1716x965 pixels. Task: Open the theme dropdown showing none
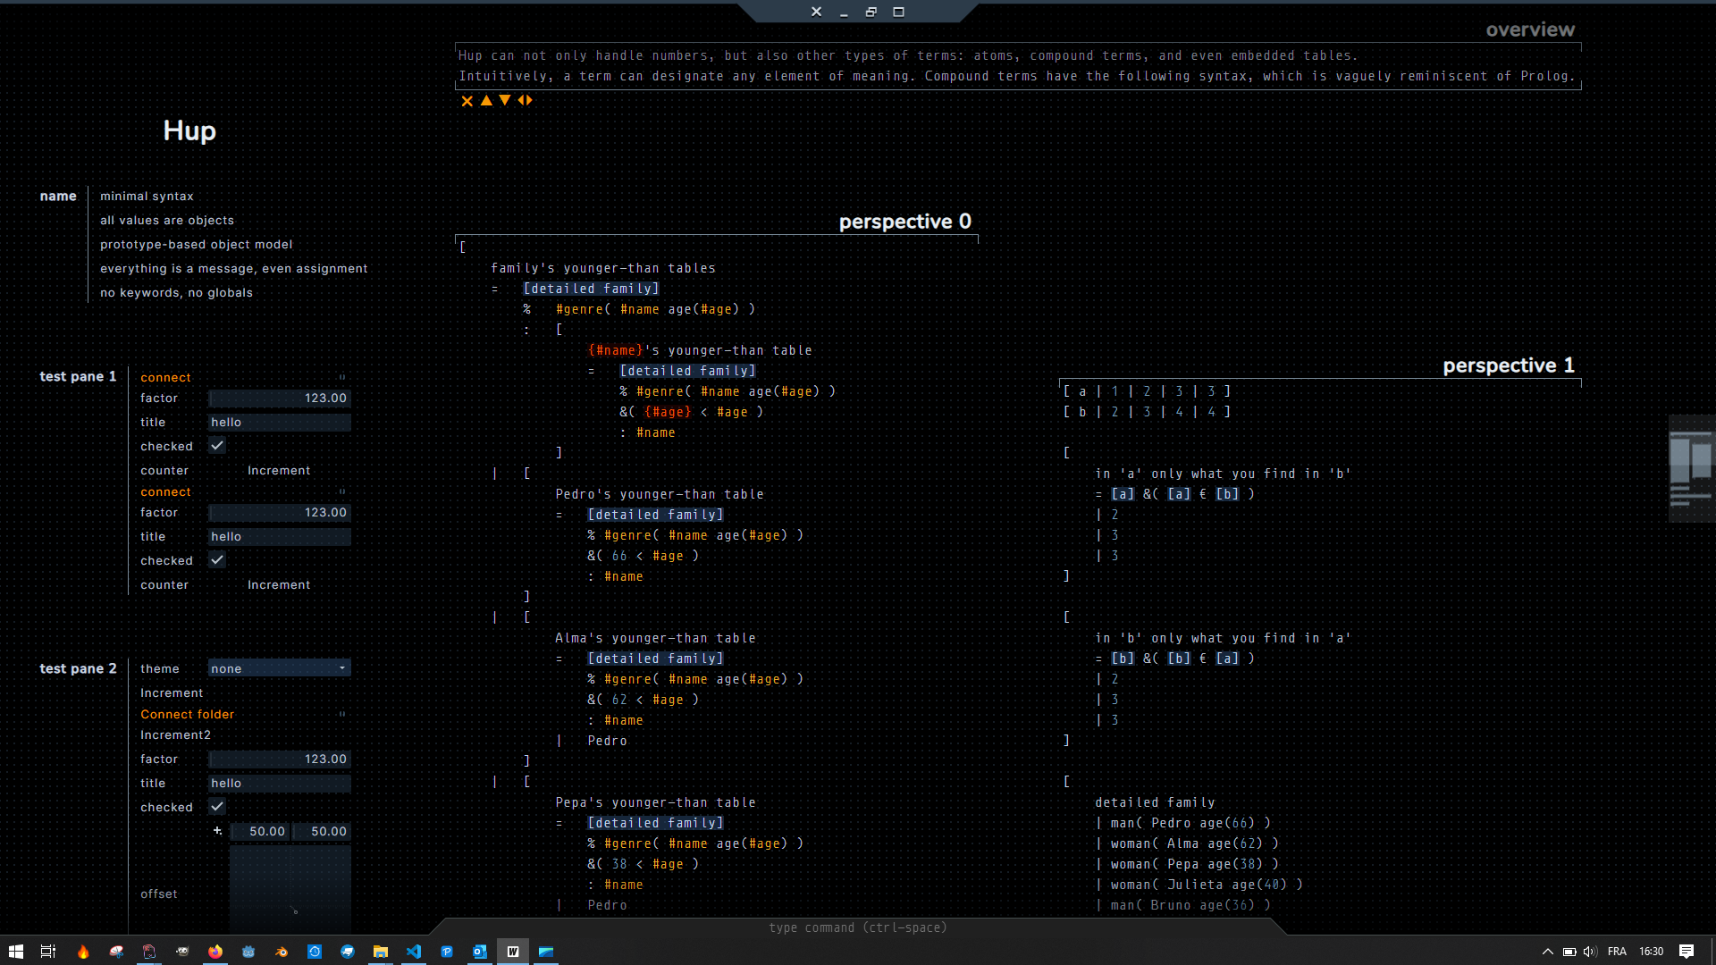[x=279, y=668]
